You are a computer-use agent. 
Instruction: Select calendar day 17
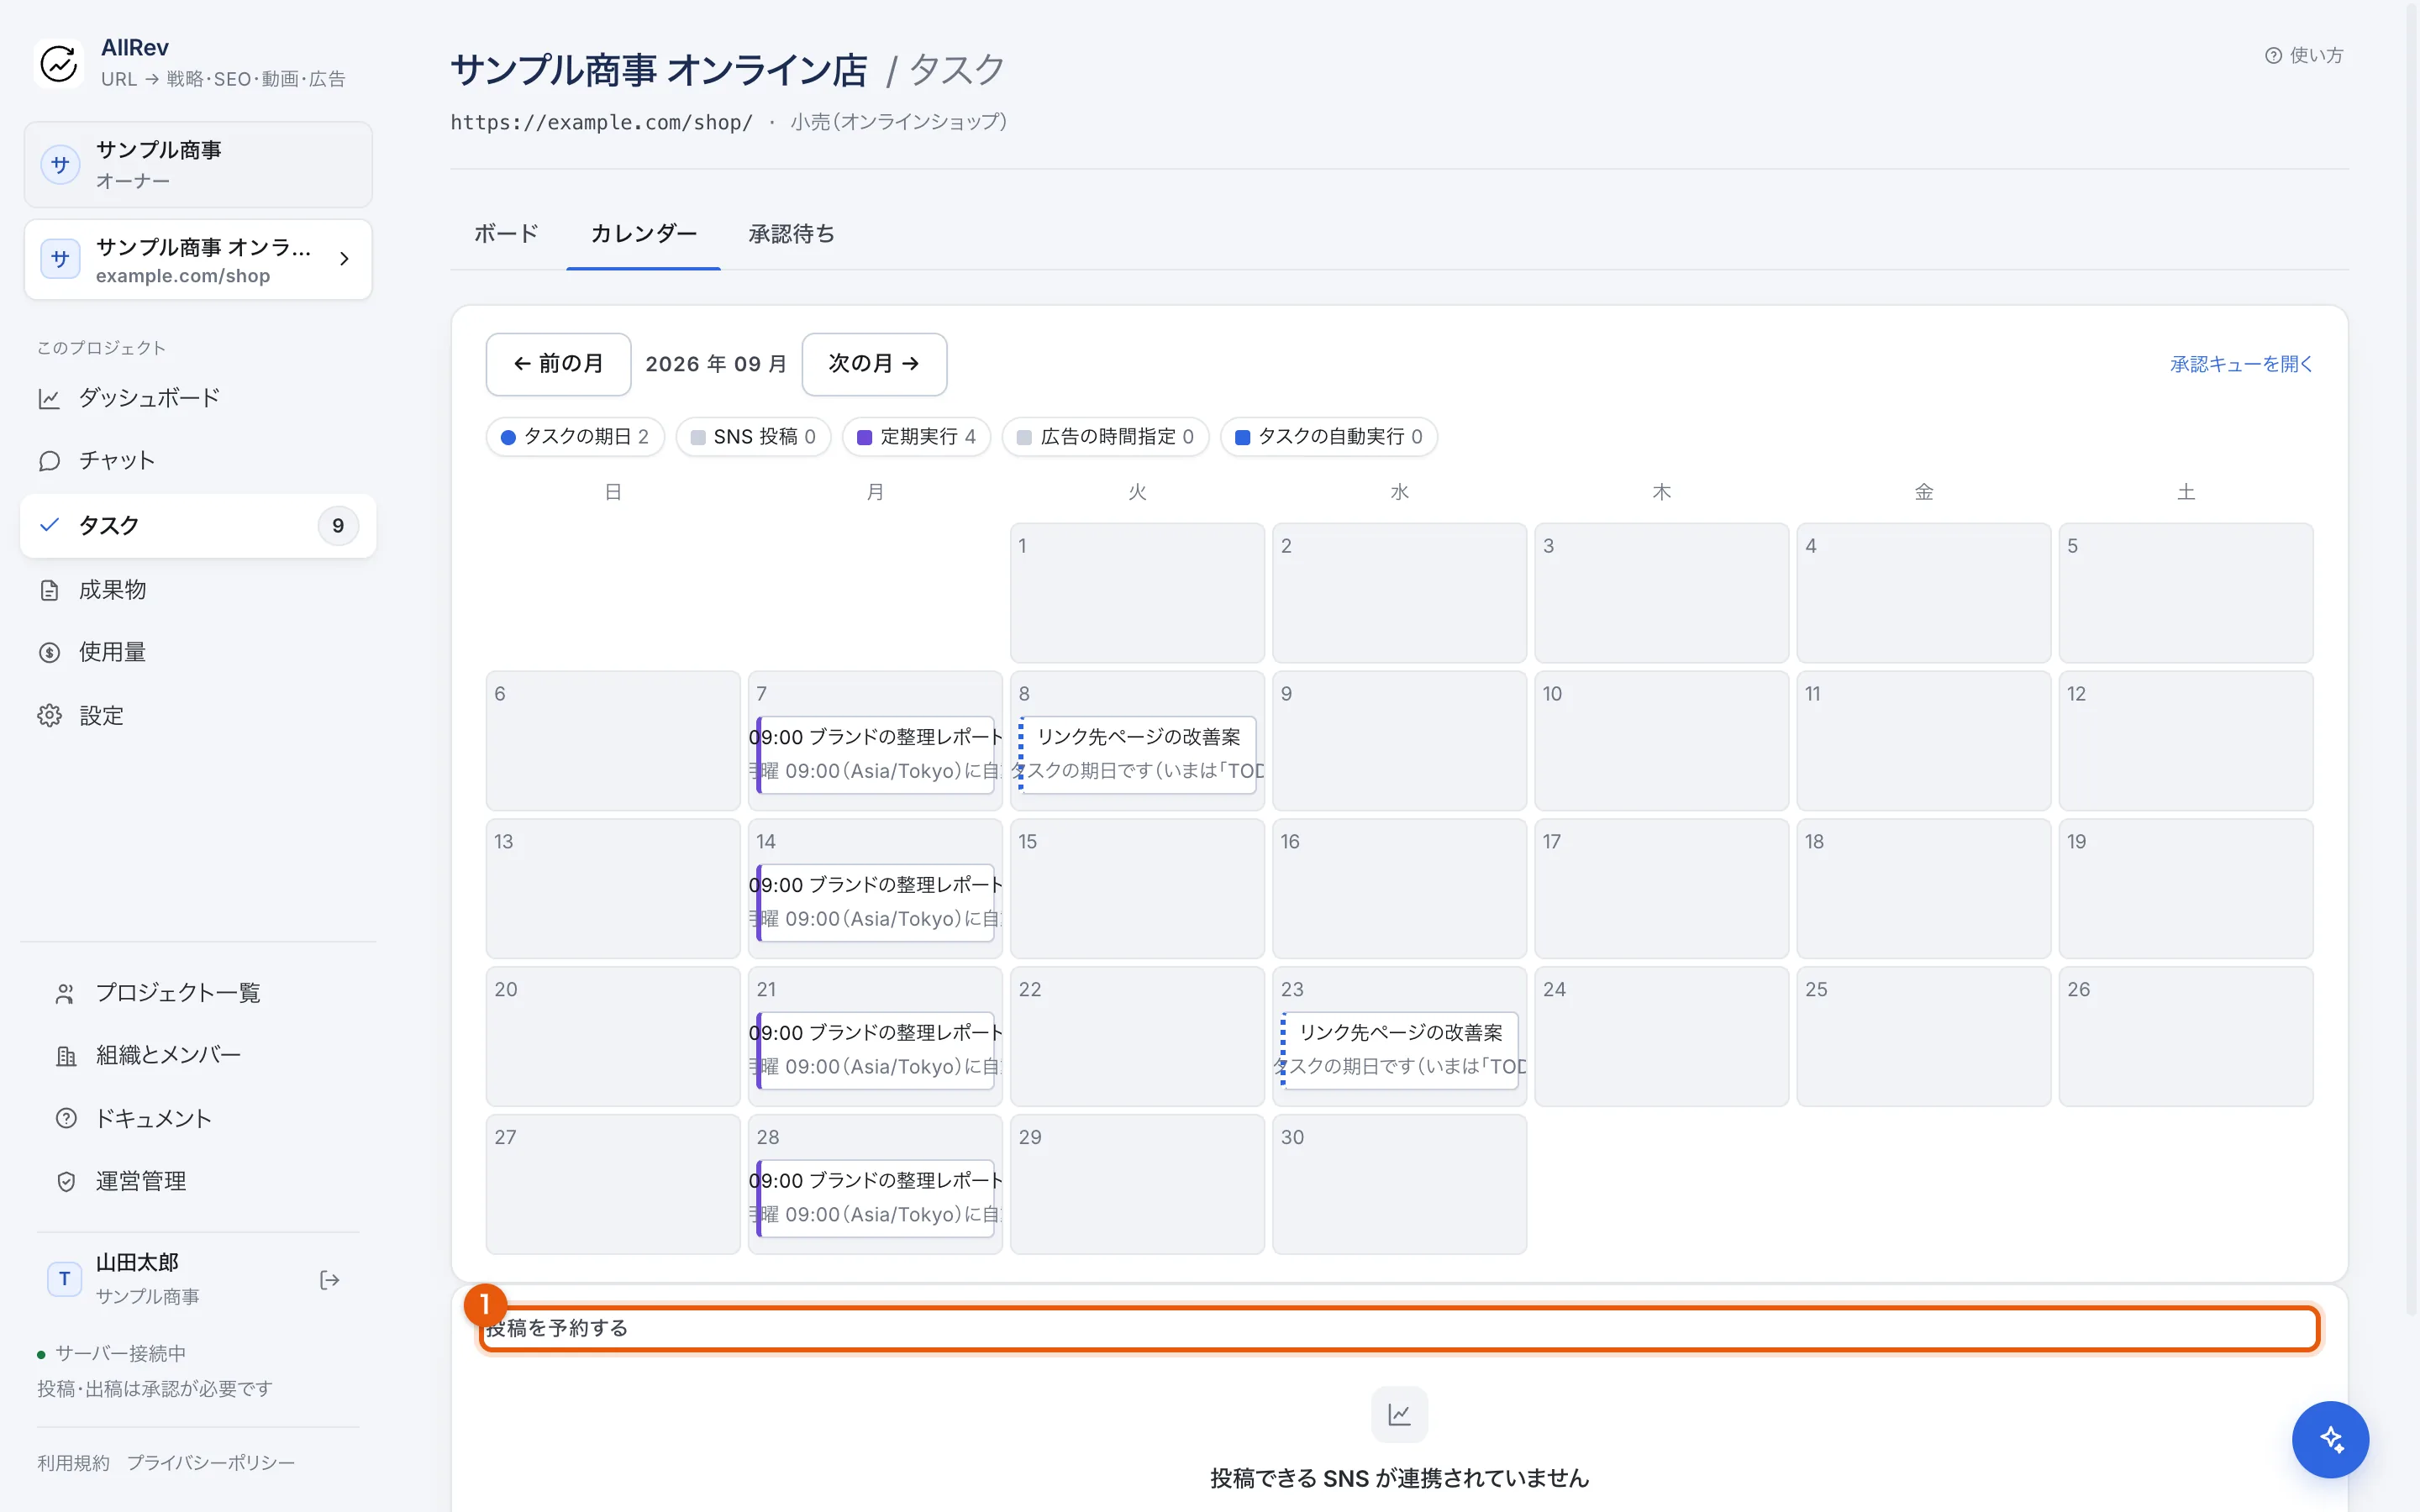1661,888
